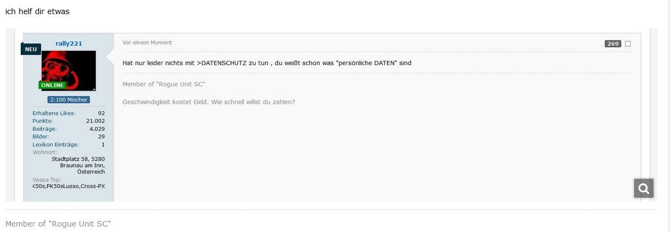Click the Lexikon Einträge link
Screen dimensions: 671x232
[55, 145]
